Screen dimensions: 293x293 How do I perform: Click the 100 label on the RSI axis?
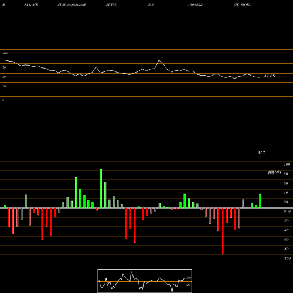point(5,53)
